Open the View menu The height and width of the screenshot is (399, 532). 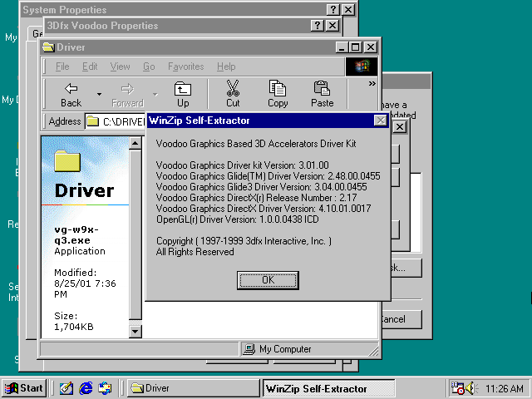[x=120, y=66]
